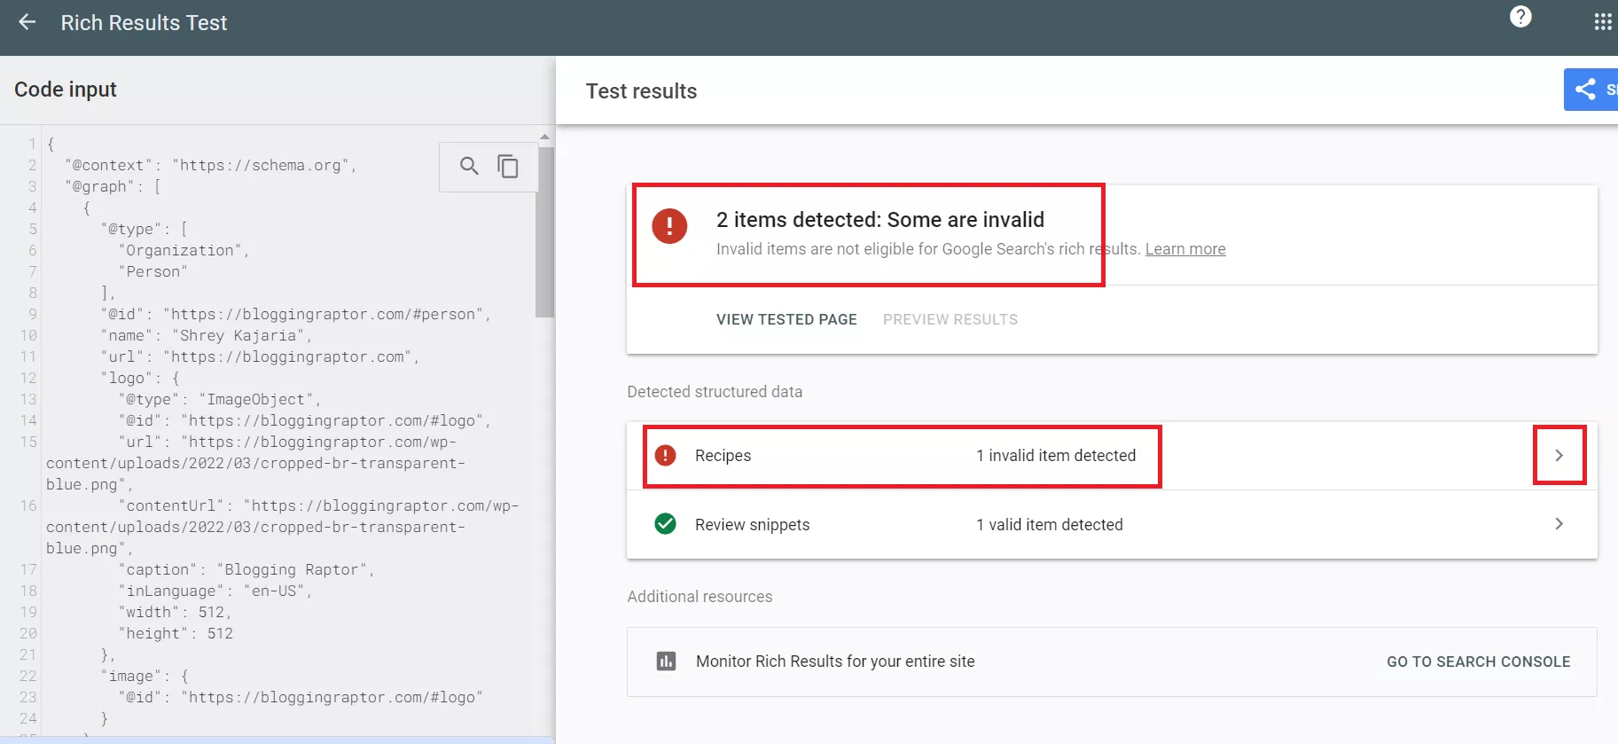Open the Recipes invalid item row

[1112, 456]
